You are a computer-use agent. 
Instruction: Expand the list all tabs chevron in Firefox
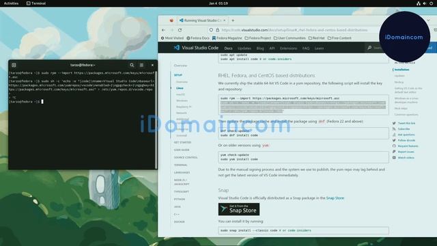point(428,20)
